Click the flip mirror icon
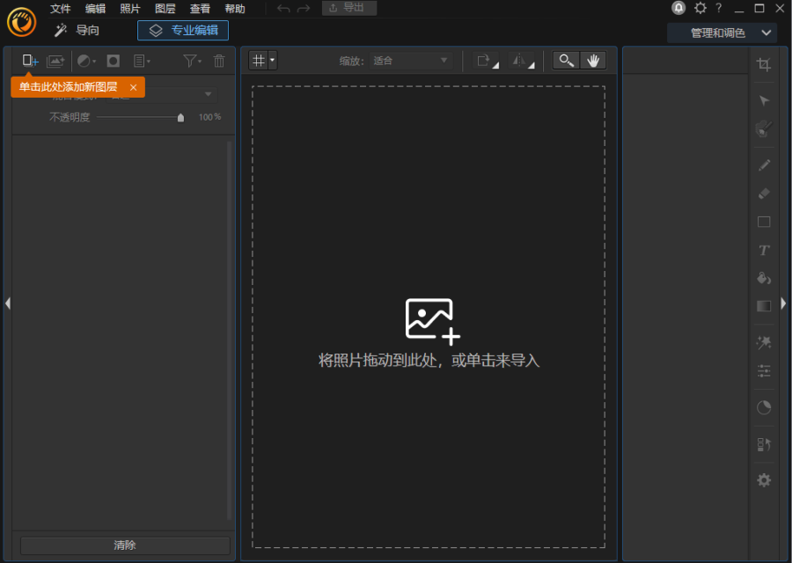 click(x=523, y=61)
